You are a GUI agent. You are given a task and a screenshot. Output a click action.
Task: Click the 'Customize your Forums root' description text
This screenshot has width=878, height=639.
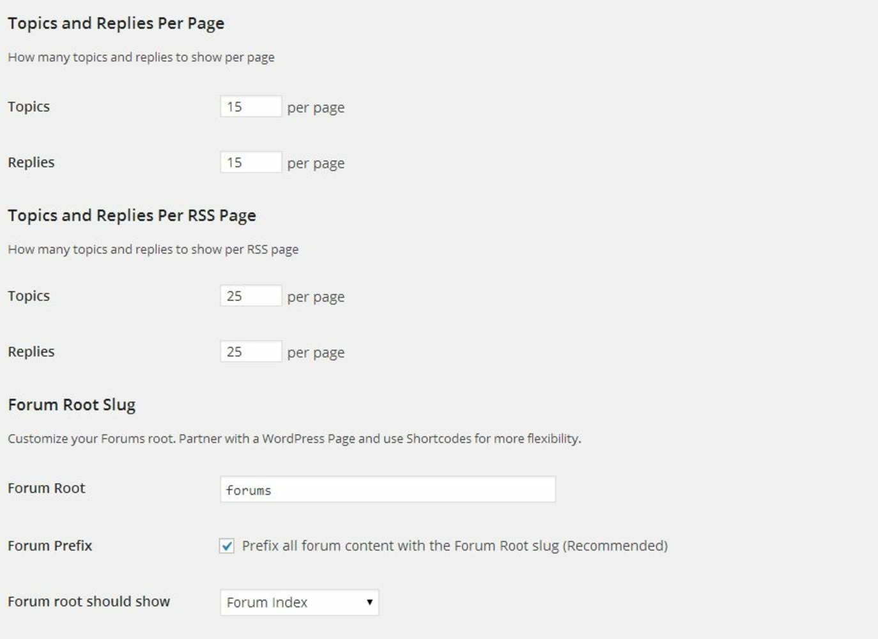click(294, 439)
